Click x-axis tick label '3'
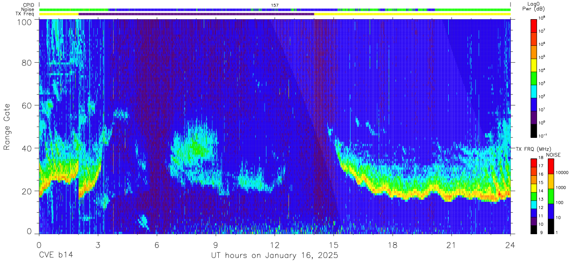The height and width of the screenshot is (265, 574). [98, 245]
